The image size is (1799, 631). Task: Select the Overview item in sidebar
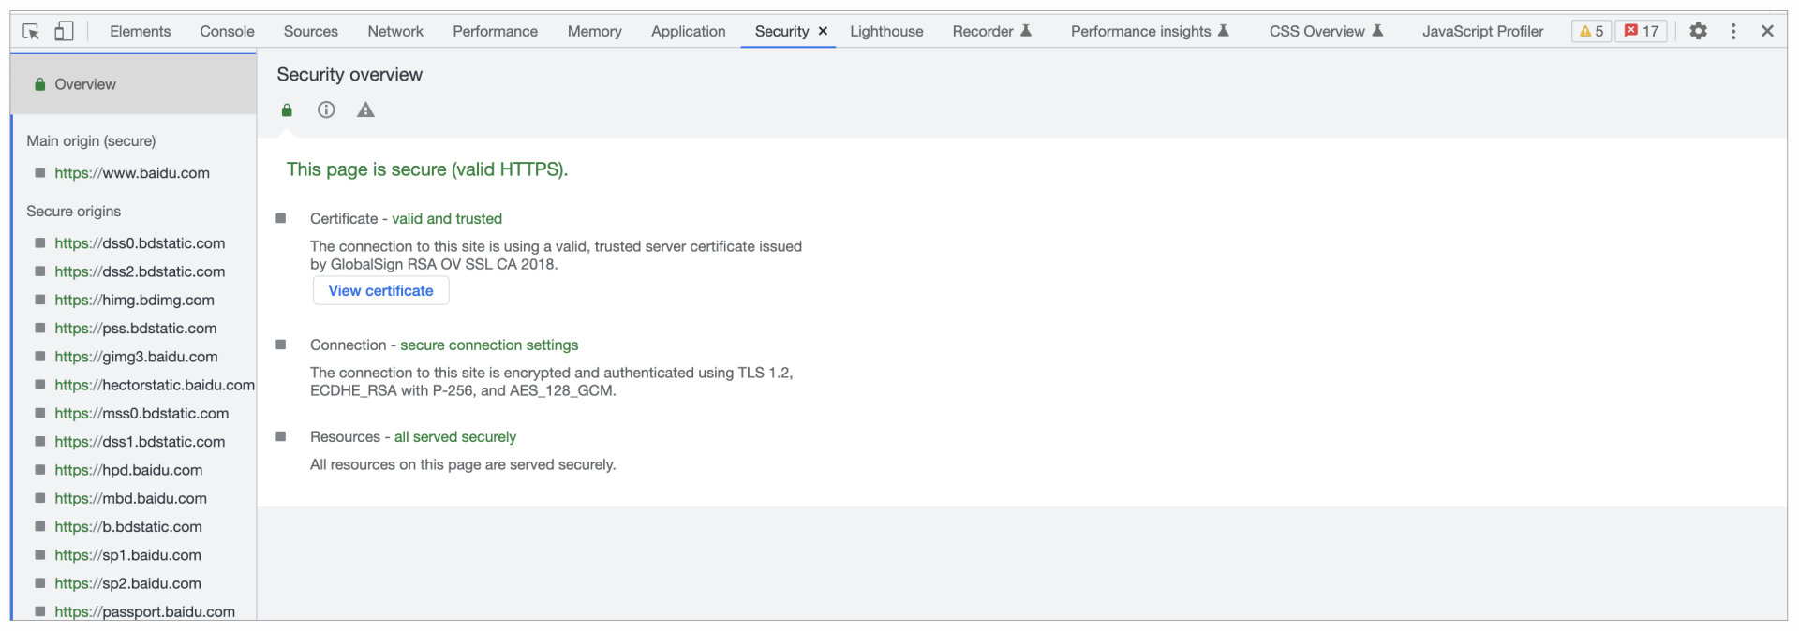coord(85,84)
